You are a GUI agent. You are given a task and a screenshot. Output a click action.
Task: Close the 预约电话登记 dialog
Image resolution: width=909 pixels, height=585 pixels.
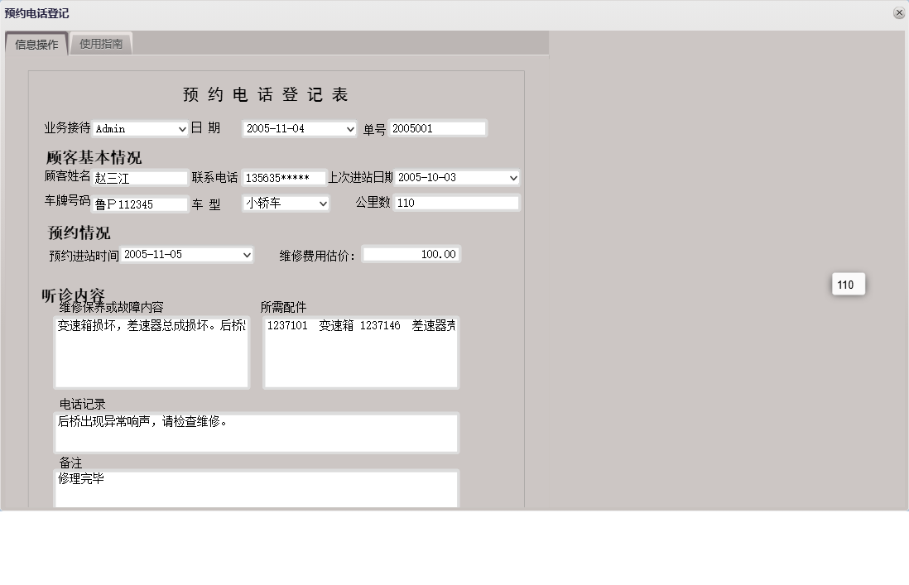[x=899, y=12]
